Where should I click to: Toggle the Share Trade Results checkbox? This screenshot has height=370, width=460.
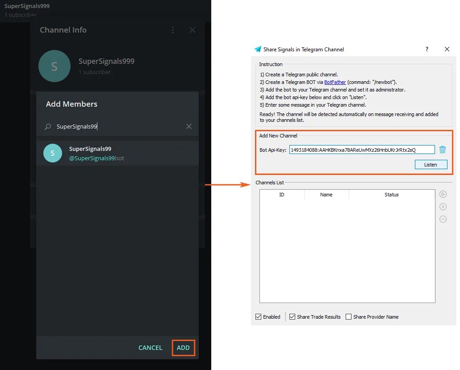292,316
